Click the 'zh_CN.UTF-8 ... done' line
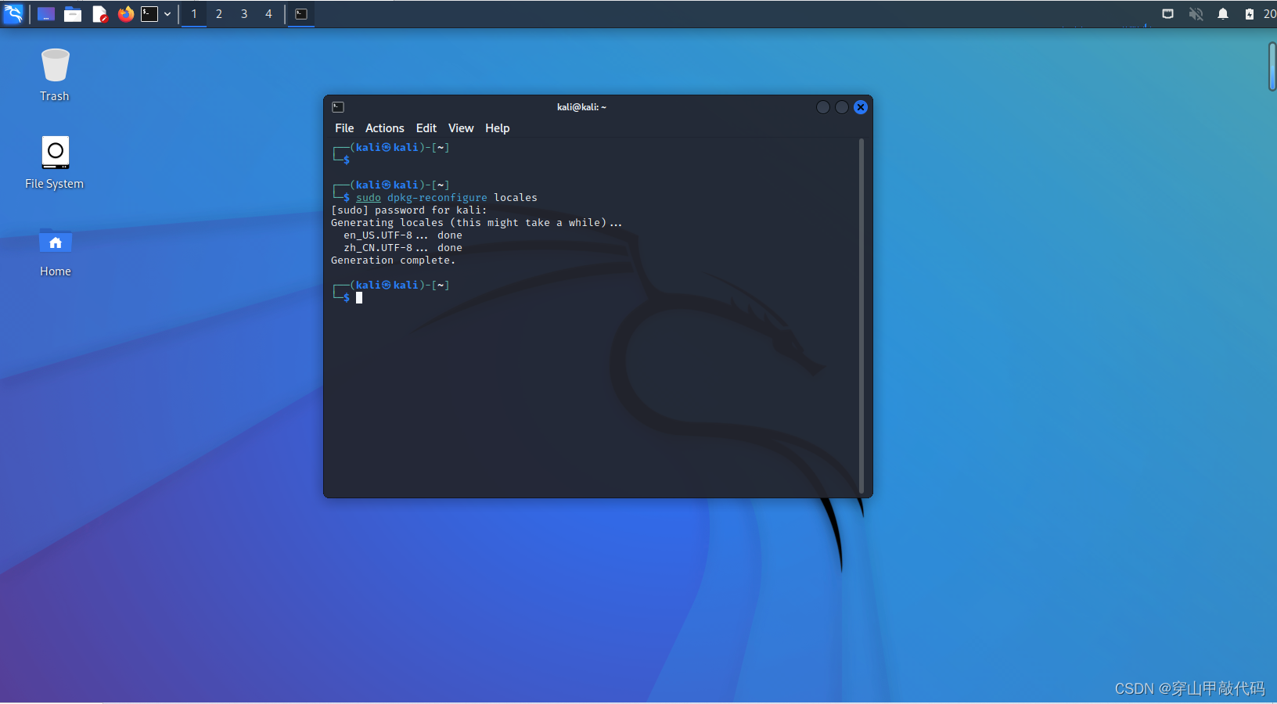Image resolution: width=1277 pixels, height=704 pixels. pos(403,248)
